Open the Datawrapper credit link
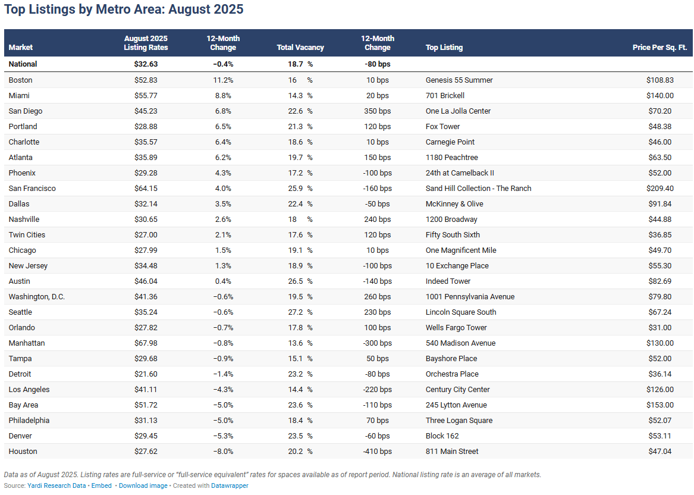This screenshot has width=694, height=495. (229, 485)
